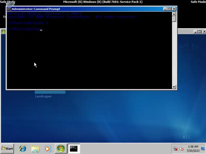The width and height of the screenshot is (206, 154).
Task: Click the Command Prompt scrollbar thumb
Action: point(174,19)
